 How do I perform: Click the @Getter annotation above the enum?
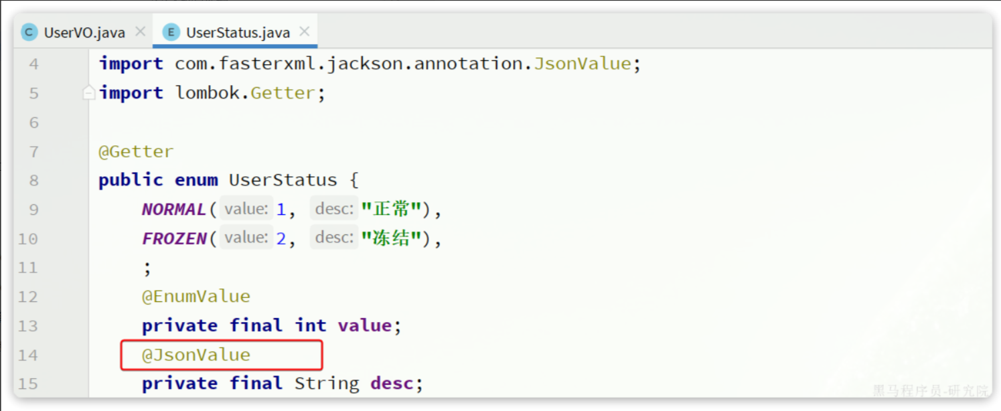pyautogui.click(x=136, y=151)
